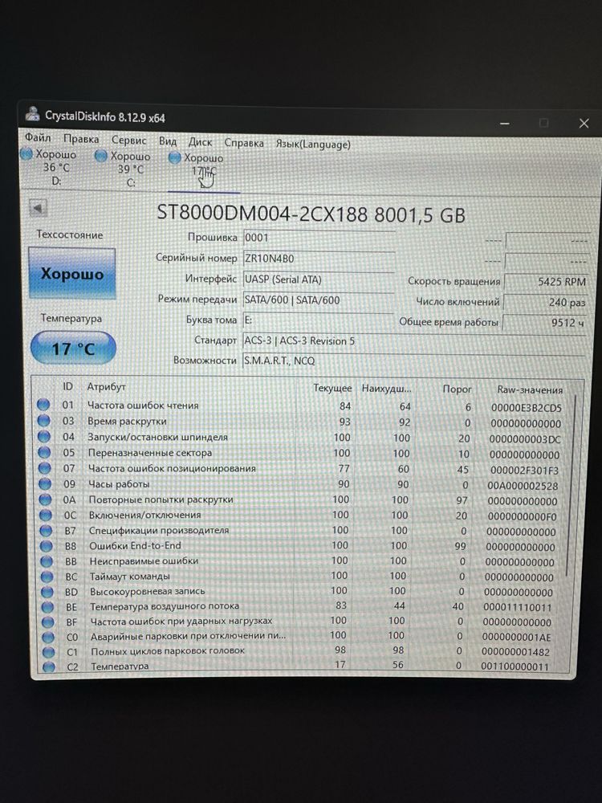This screenshot has width=602, height=803.
Task: Click the Raw-значения column header
Action: coord(530,390)
